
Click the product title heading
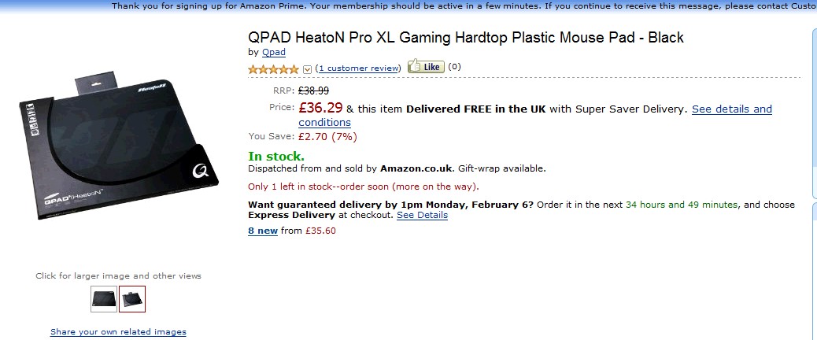tap(466, 37)
